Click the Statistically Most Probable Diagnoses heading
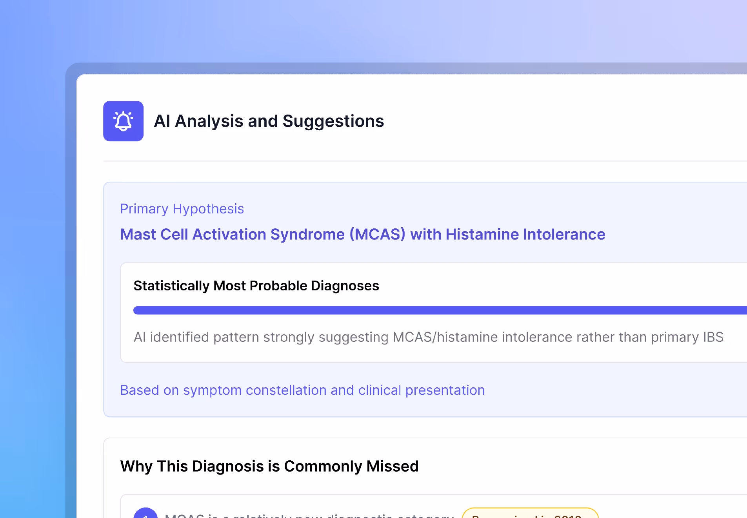 pyautogui.click(x=256, y=286)
